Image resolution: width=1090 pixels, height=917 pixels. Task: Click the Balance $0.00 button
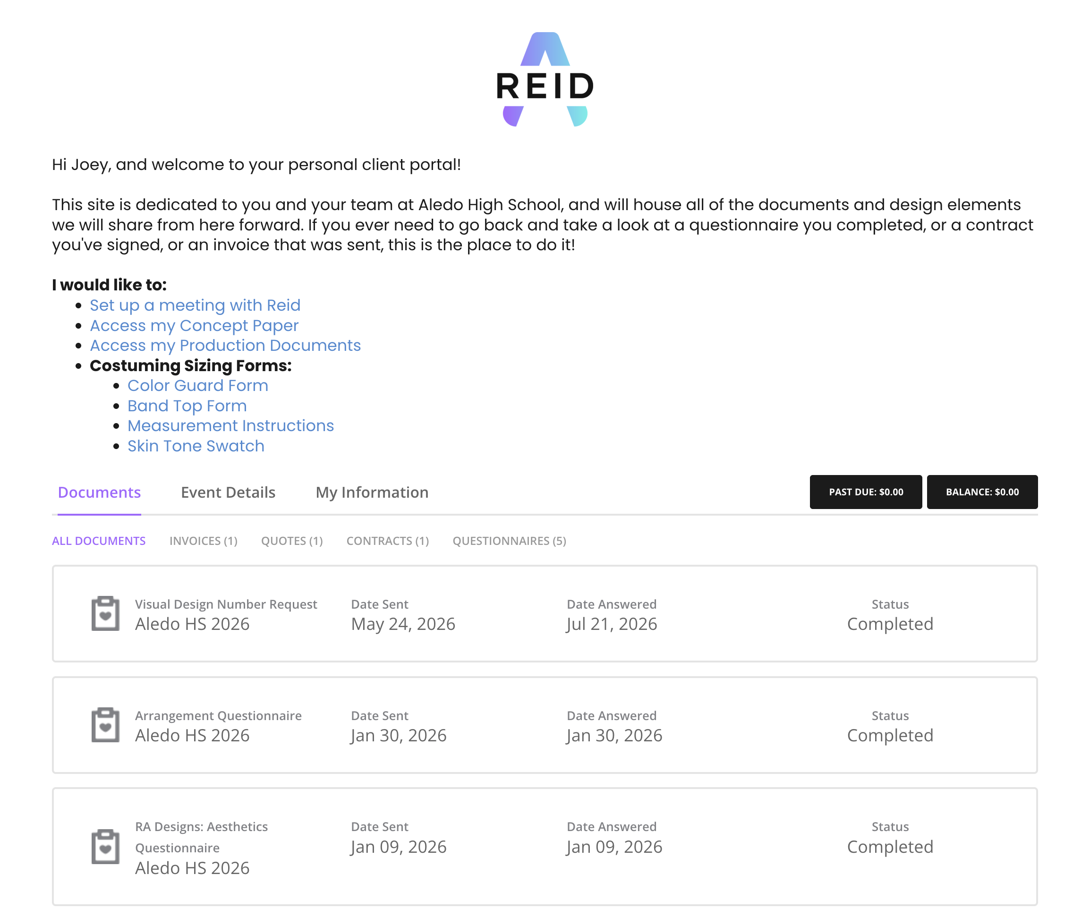pyautogui.click(x=982, y=492)
